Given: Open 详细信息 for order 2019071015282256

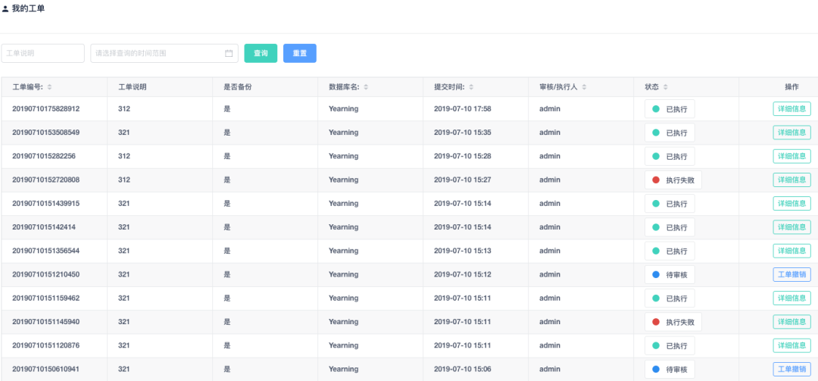Looking at the screenshot, I should coord(792,156).
